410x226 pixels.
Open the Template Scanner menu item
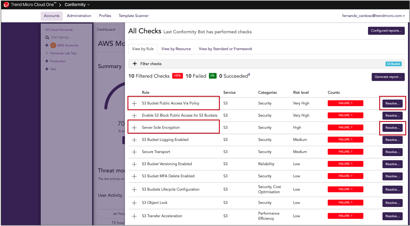tap(134, 16)
